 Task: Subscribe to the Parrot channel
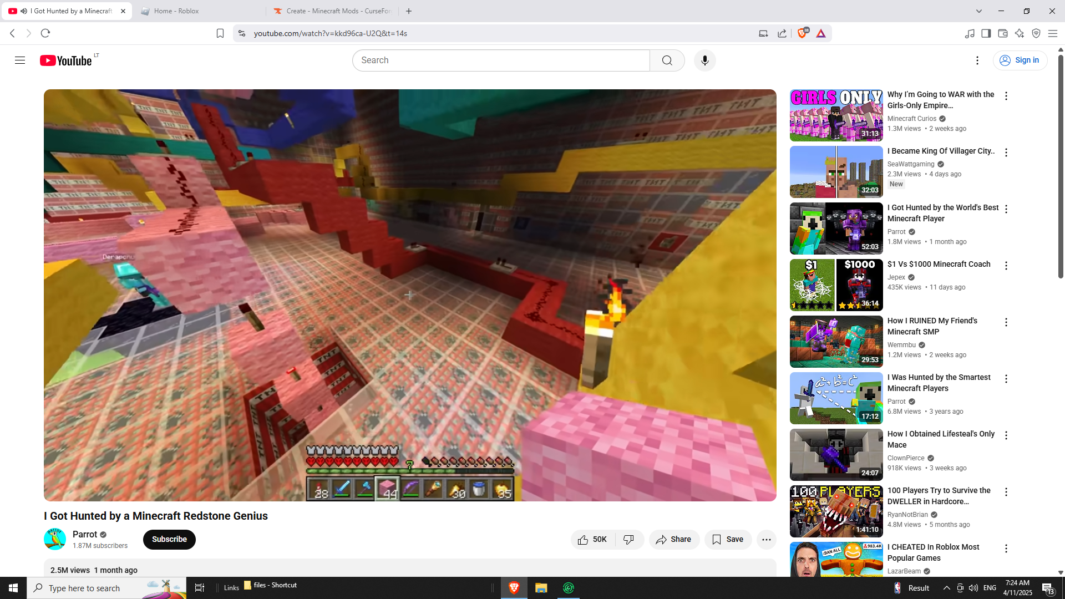(169, 540)
